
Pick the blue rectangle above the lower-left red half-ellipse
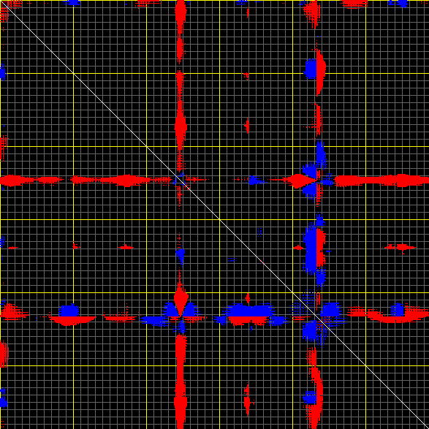tap(69, 311)
